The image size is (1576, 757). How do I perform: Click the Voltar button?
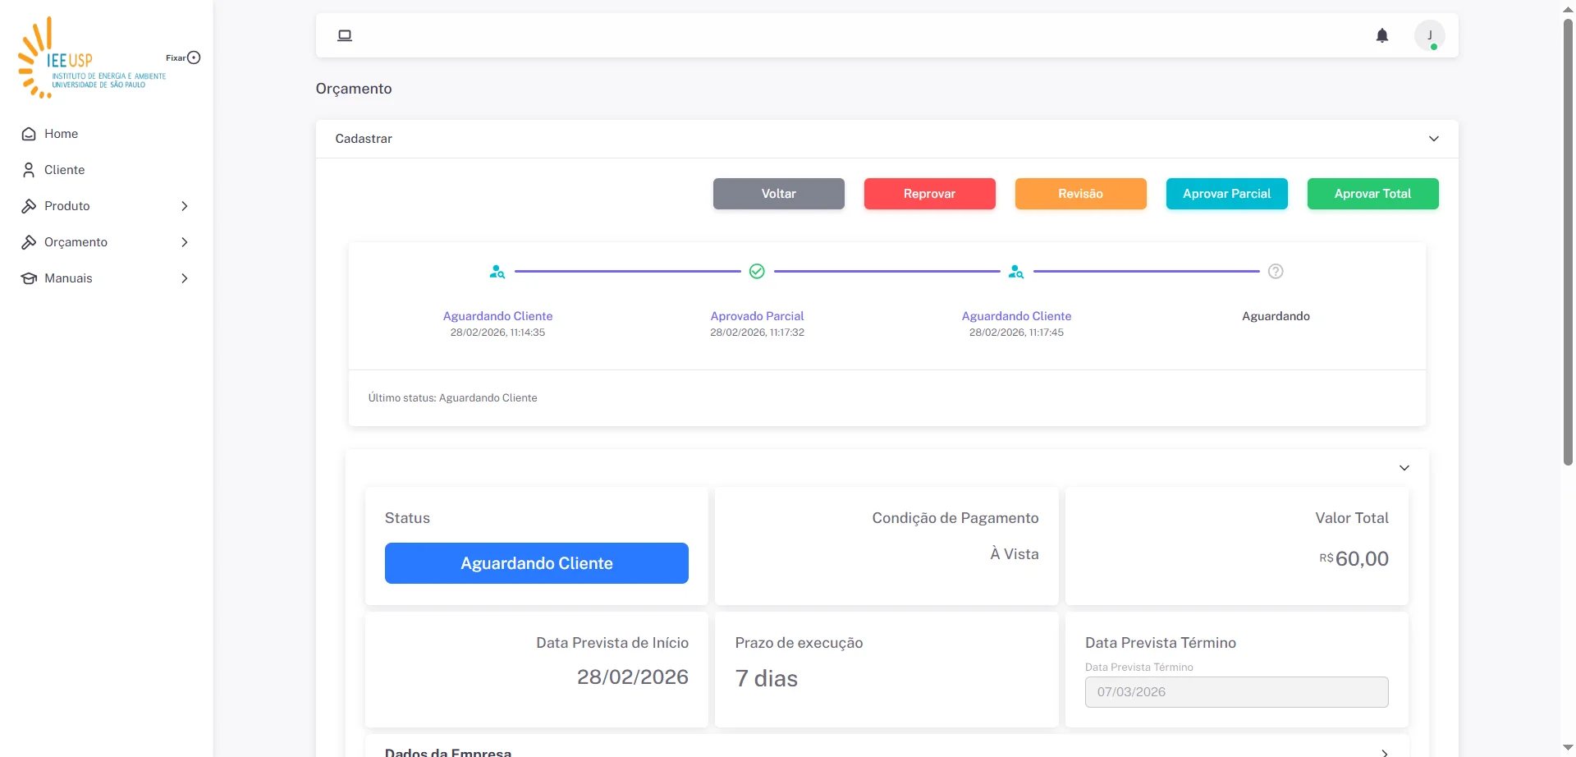coord(779,194)
